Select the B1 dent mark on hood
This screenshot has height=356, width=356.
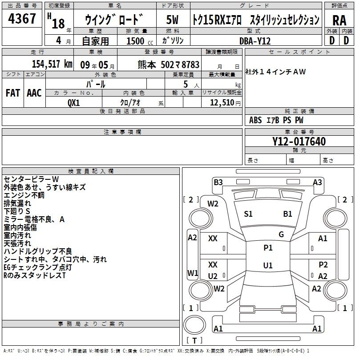click(287, 214)
